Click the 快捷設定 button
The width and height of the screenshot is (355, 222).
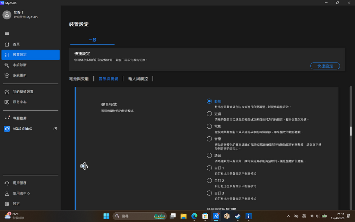click(325, 66)
